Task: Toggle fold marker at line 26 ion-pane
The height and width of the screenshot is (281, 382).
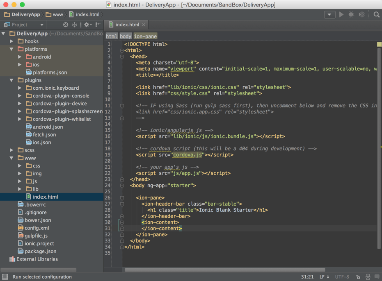Action: tap(122, 198)
